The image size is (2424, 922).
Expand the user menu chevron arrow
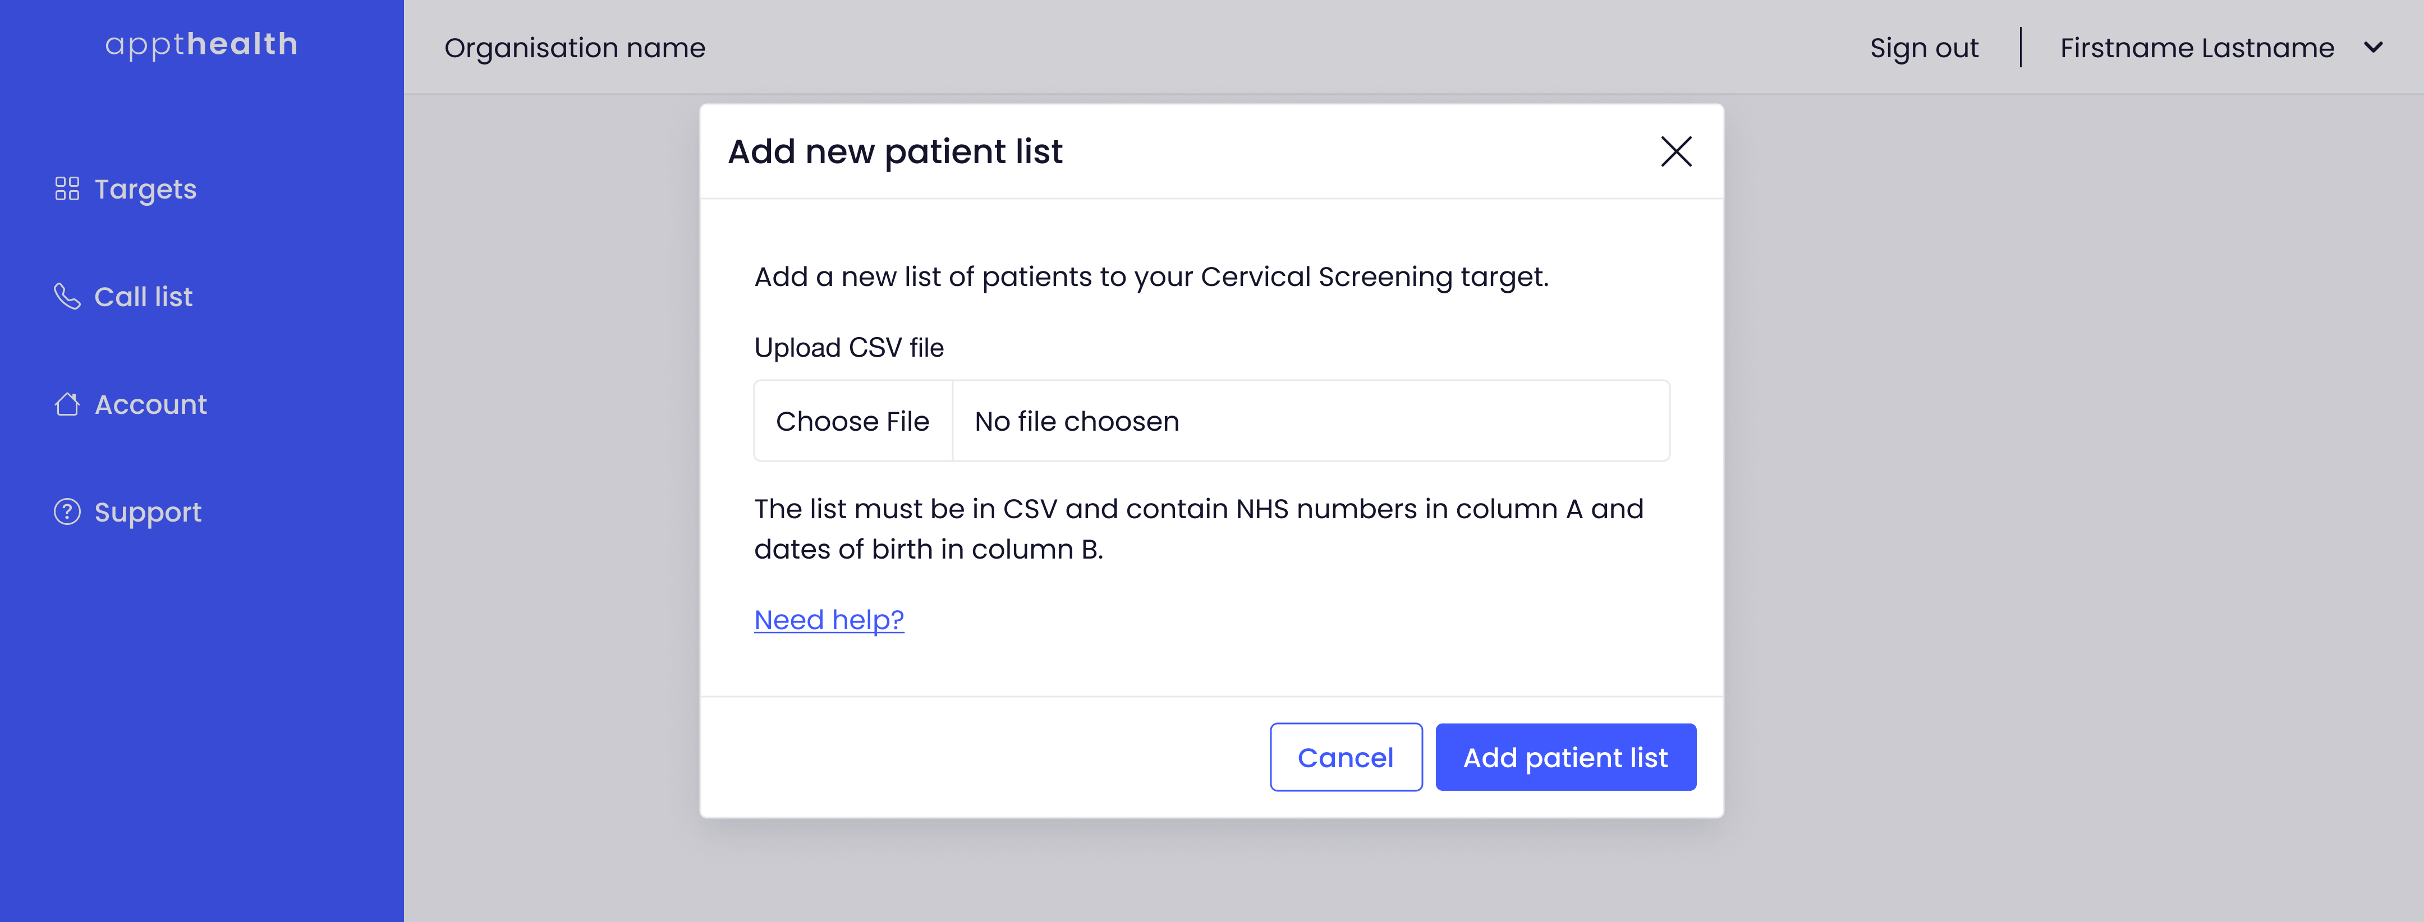coord(2373,47)
